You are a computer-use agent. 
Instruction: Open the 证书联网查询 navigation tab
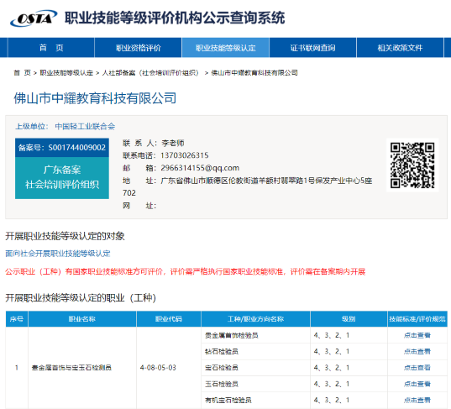(312, 48)
